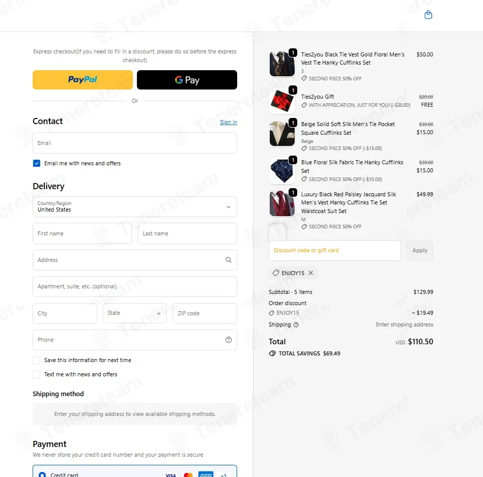
Task: Follow the Sign in link
Action: coord(228,122)
